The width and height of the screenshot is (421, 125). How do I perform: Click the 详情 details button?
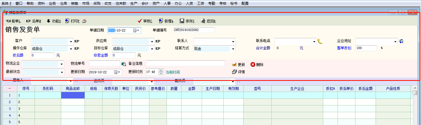point(238,72)
